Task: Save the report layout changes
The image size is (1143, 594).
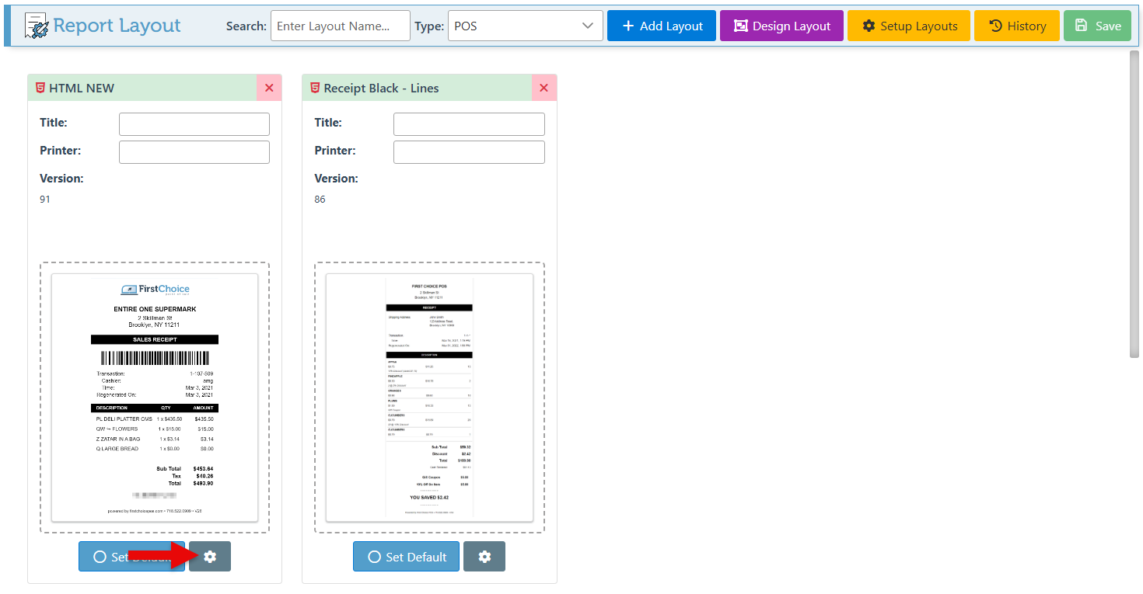Action: 1097,26
